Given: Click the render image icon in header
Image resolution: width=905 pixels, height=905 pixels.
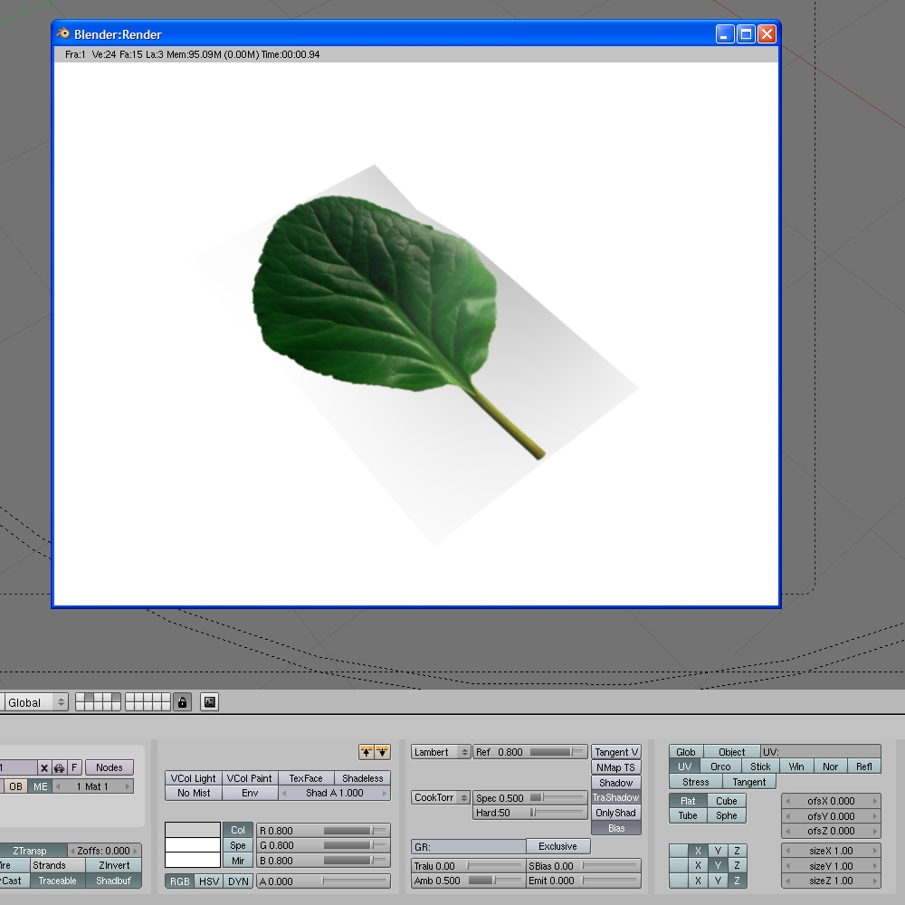Looking at the screenshot, I should click(x=210, y=702).
